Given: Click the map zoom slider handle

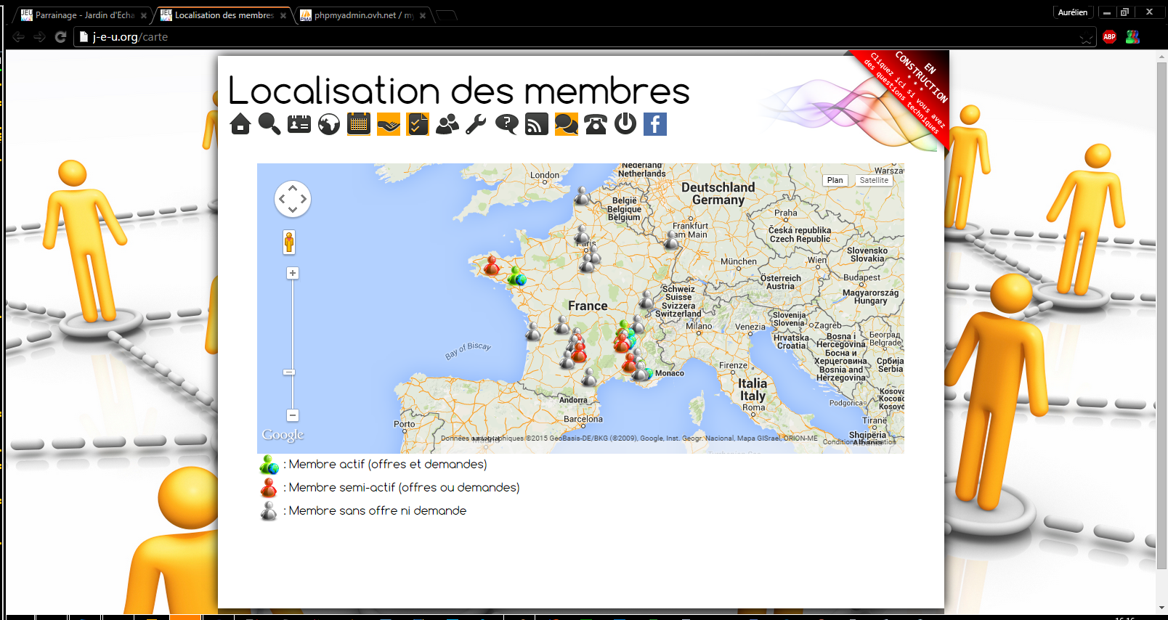Looking at the screenshot, I should pyautogui.click(x=290, y=372).
